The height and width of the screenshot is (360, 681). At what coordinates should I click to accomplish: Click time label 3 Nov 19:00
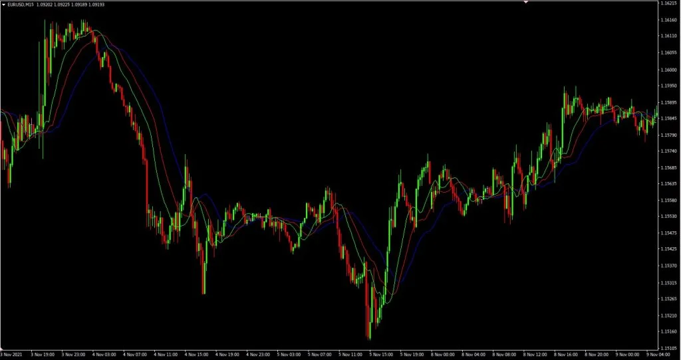pos(43,355)
